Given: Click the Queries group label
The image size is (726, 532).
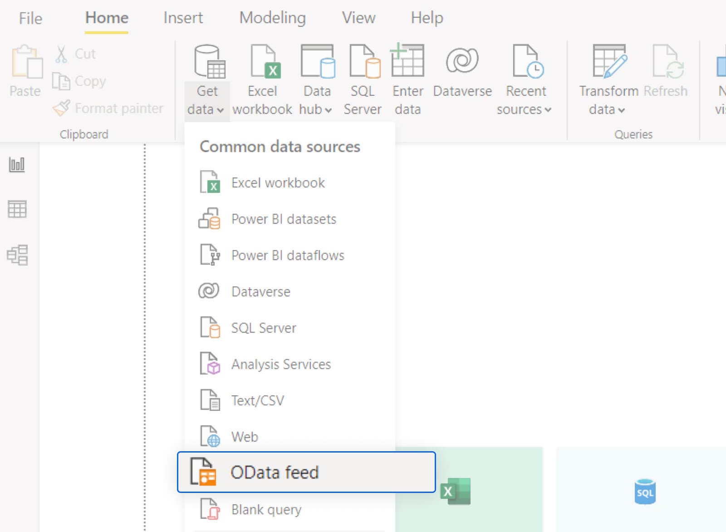Looking at the screenshot, I should [x=633, y=134].
